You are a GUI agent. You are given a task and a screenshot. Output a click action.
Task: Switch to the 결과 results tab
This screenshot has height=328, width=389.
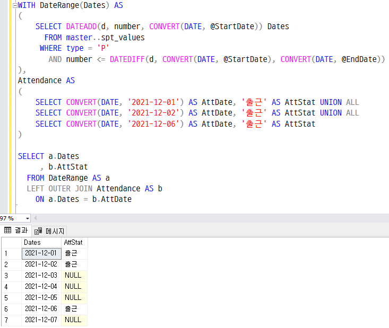(16, 231)
